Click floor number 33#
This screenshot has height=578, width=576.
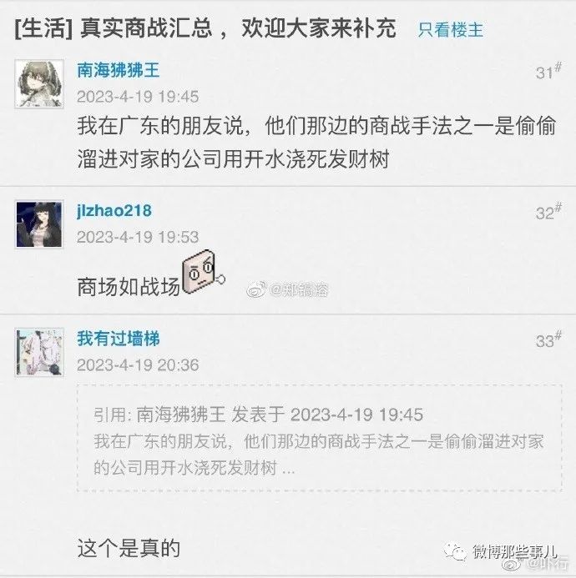pos(548,340)
